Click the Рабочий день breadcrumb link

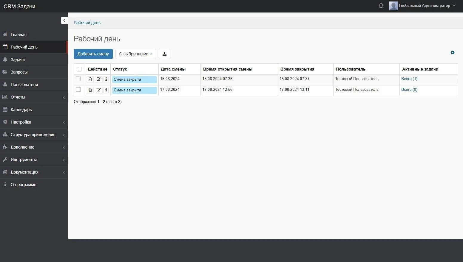tap(87, 23)
